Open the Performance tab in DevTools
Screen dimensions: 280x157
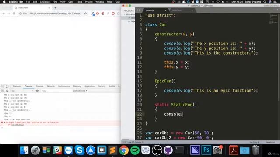[64, 86]
